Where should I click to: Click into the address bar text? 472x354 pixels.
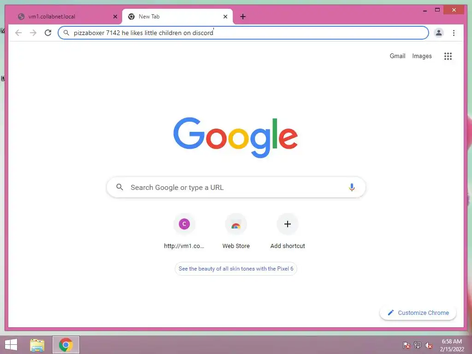[x=143, y=33]
